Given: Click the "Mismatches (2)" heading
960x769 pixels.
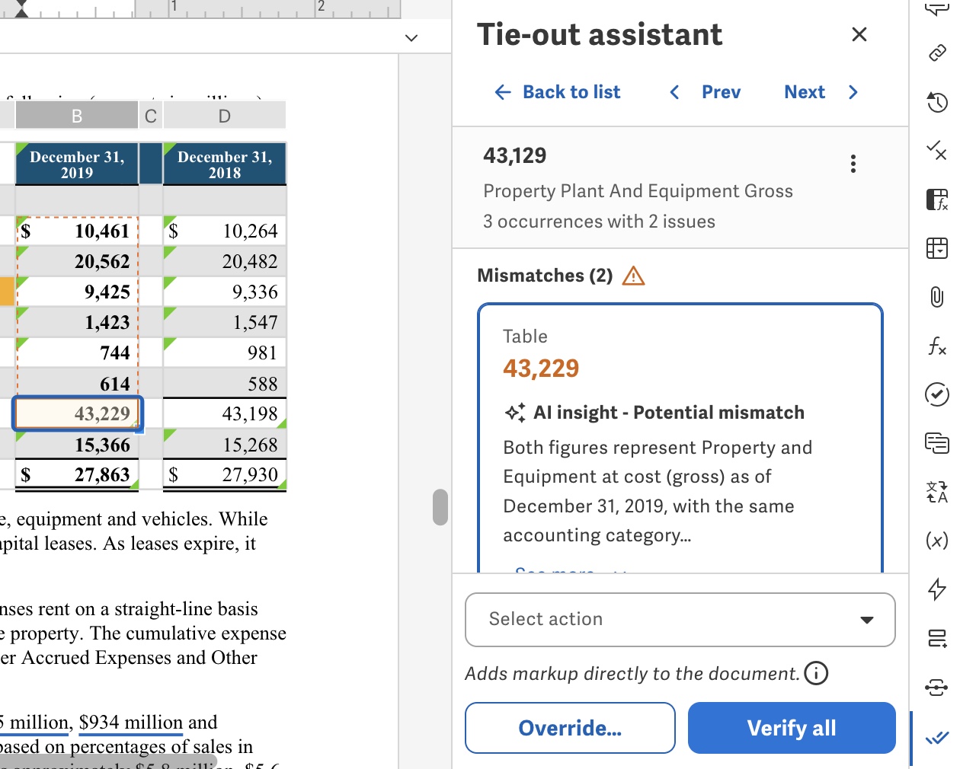Looking at the screenshot, I should coord(545,276).
